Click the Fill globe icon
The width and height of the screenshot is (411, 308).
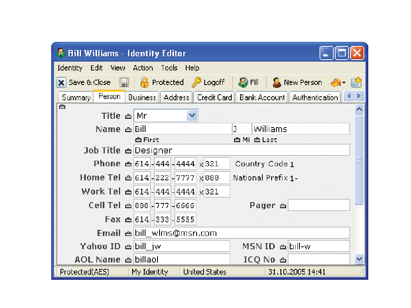243,82
